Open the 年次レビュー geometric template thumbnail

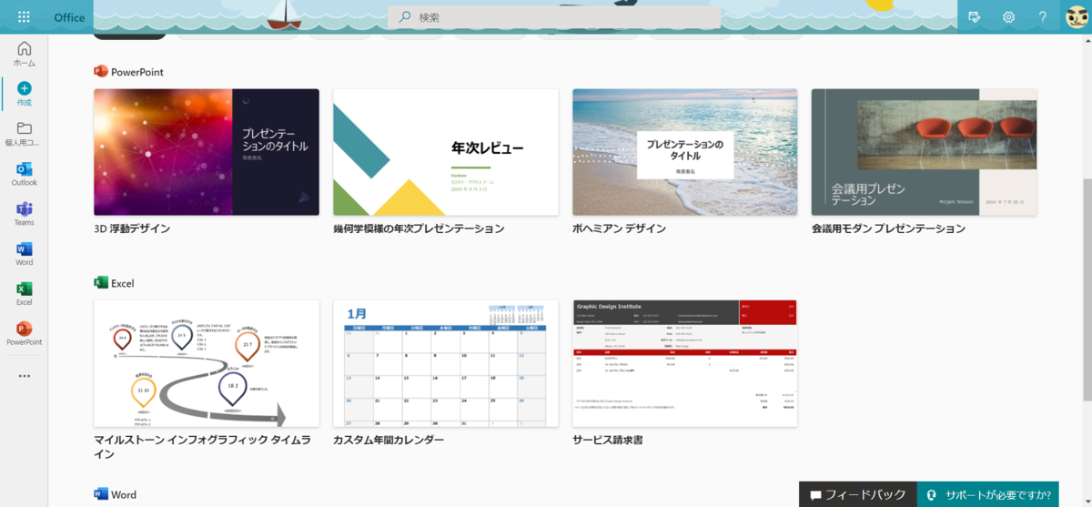point(446,152)
